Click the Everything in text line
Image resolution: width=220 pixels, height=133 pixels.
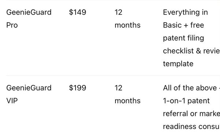click(185, 12)
